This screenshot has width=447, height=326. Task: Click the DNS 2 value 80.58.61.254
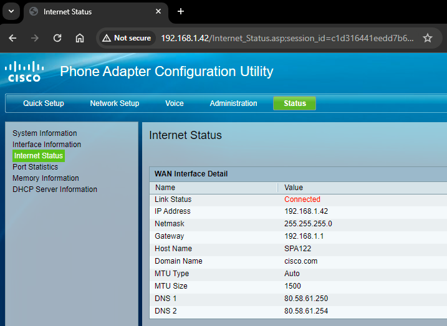point(306,311)
